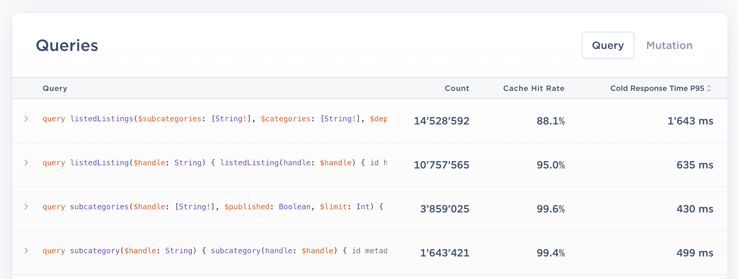Click the 14'528'592 count value

tap(441, 121)
